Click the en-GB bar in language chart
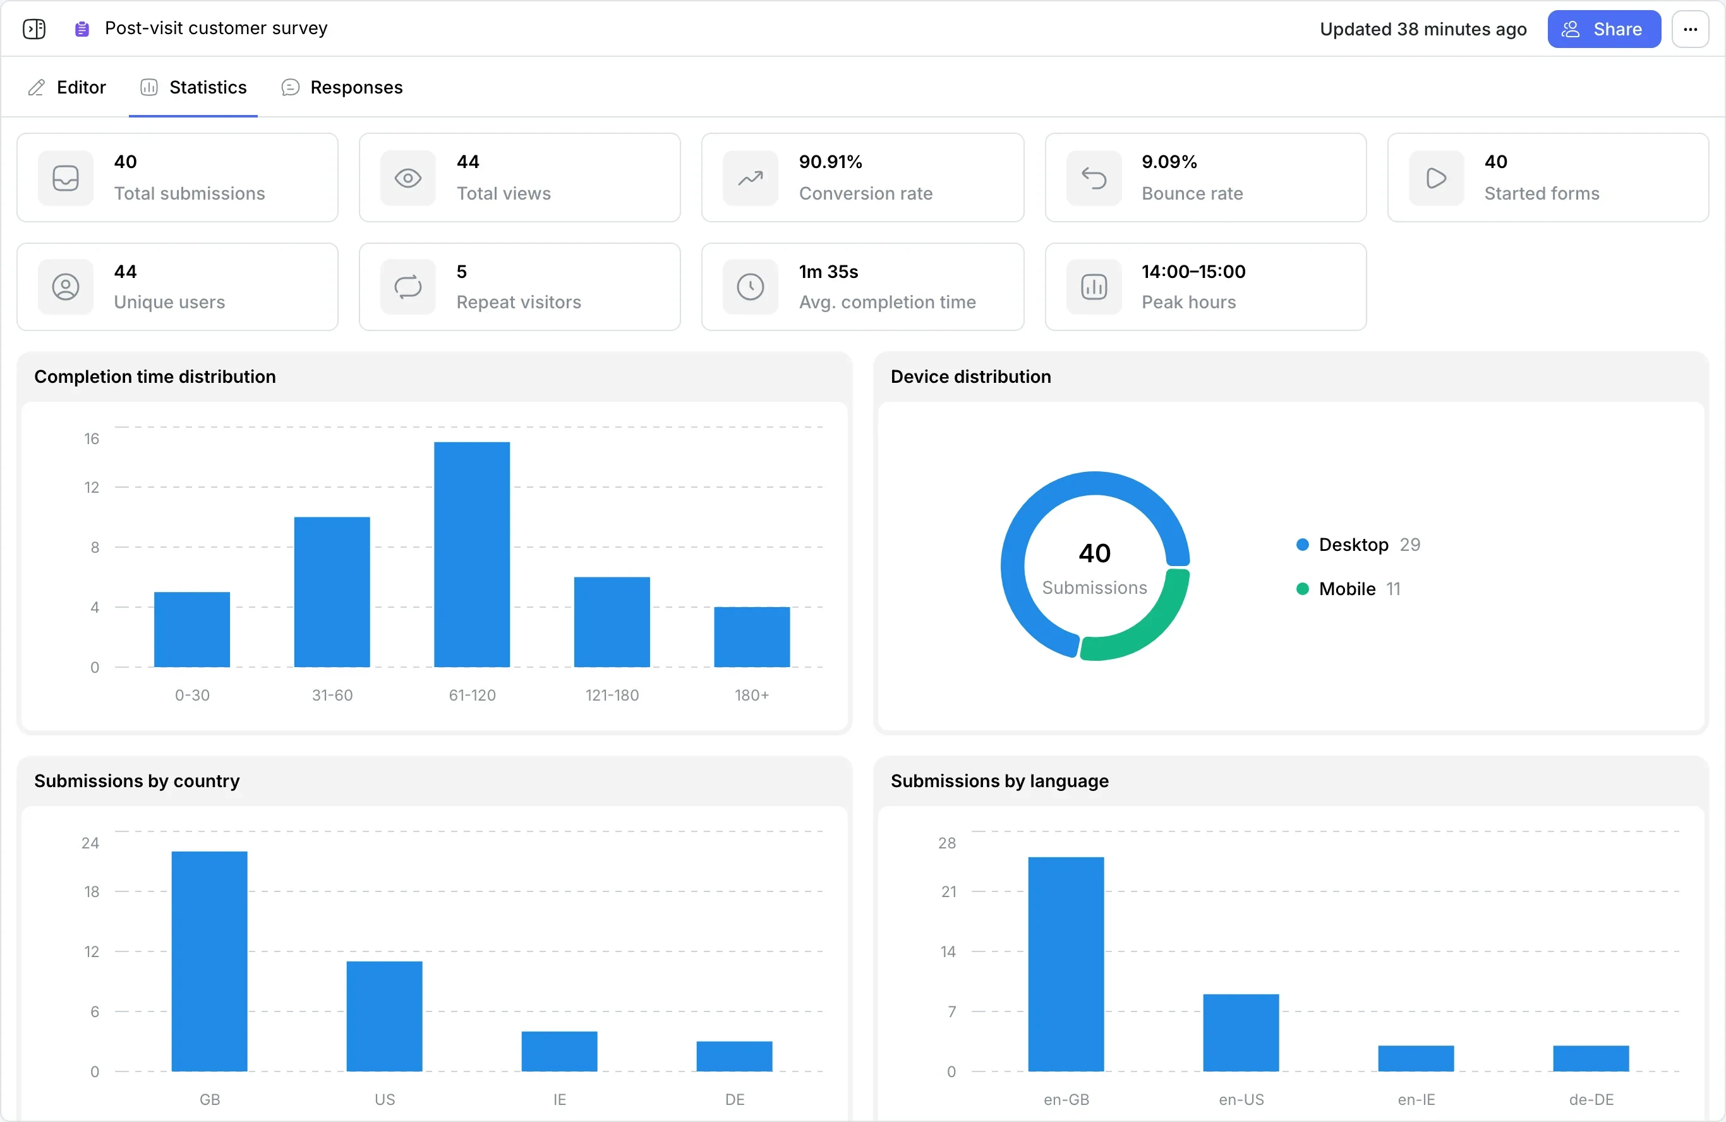The height and width of the screenshot is (1122, 1726). pos(1066,965)
